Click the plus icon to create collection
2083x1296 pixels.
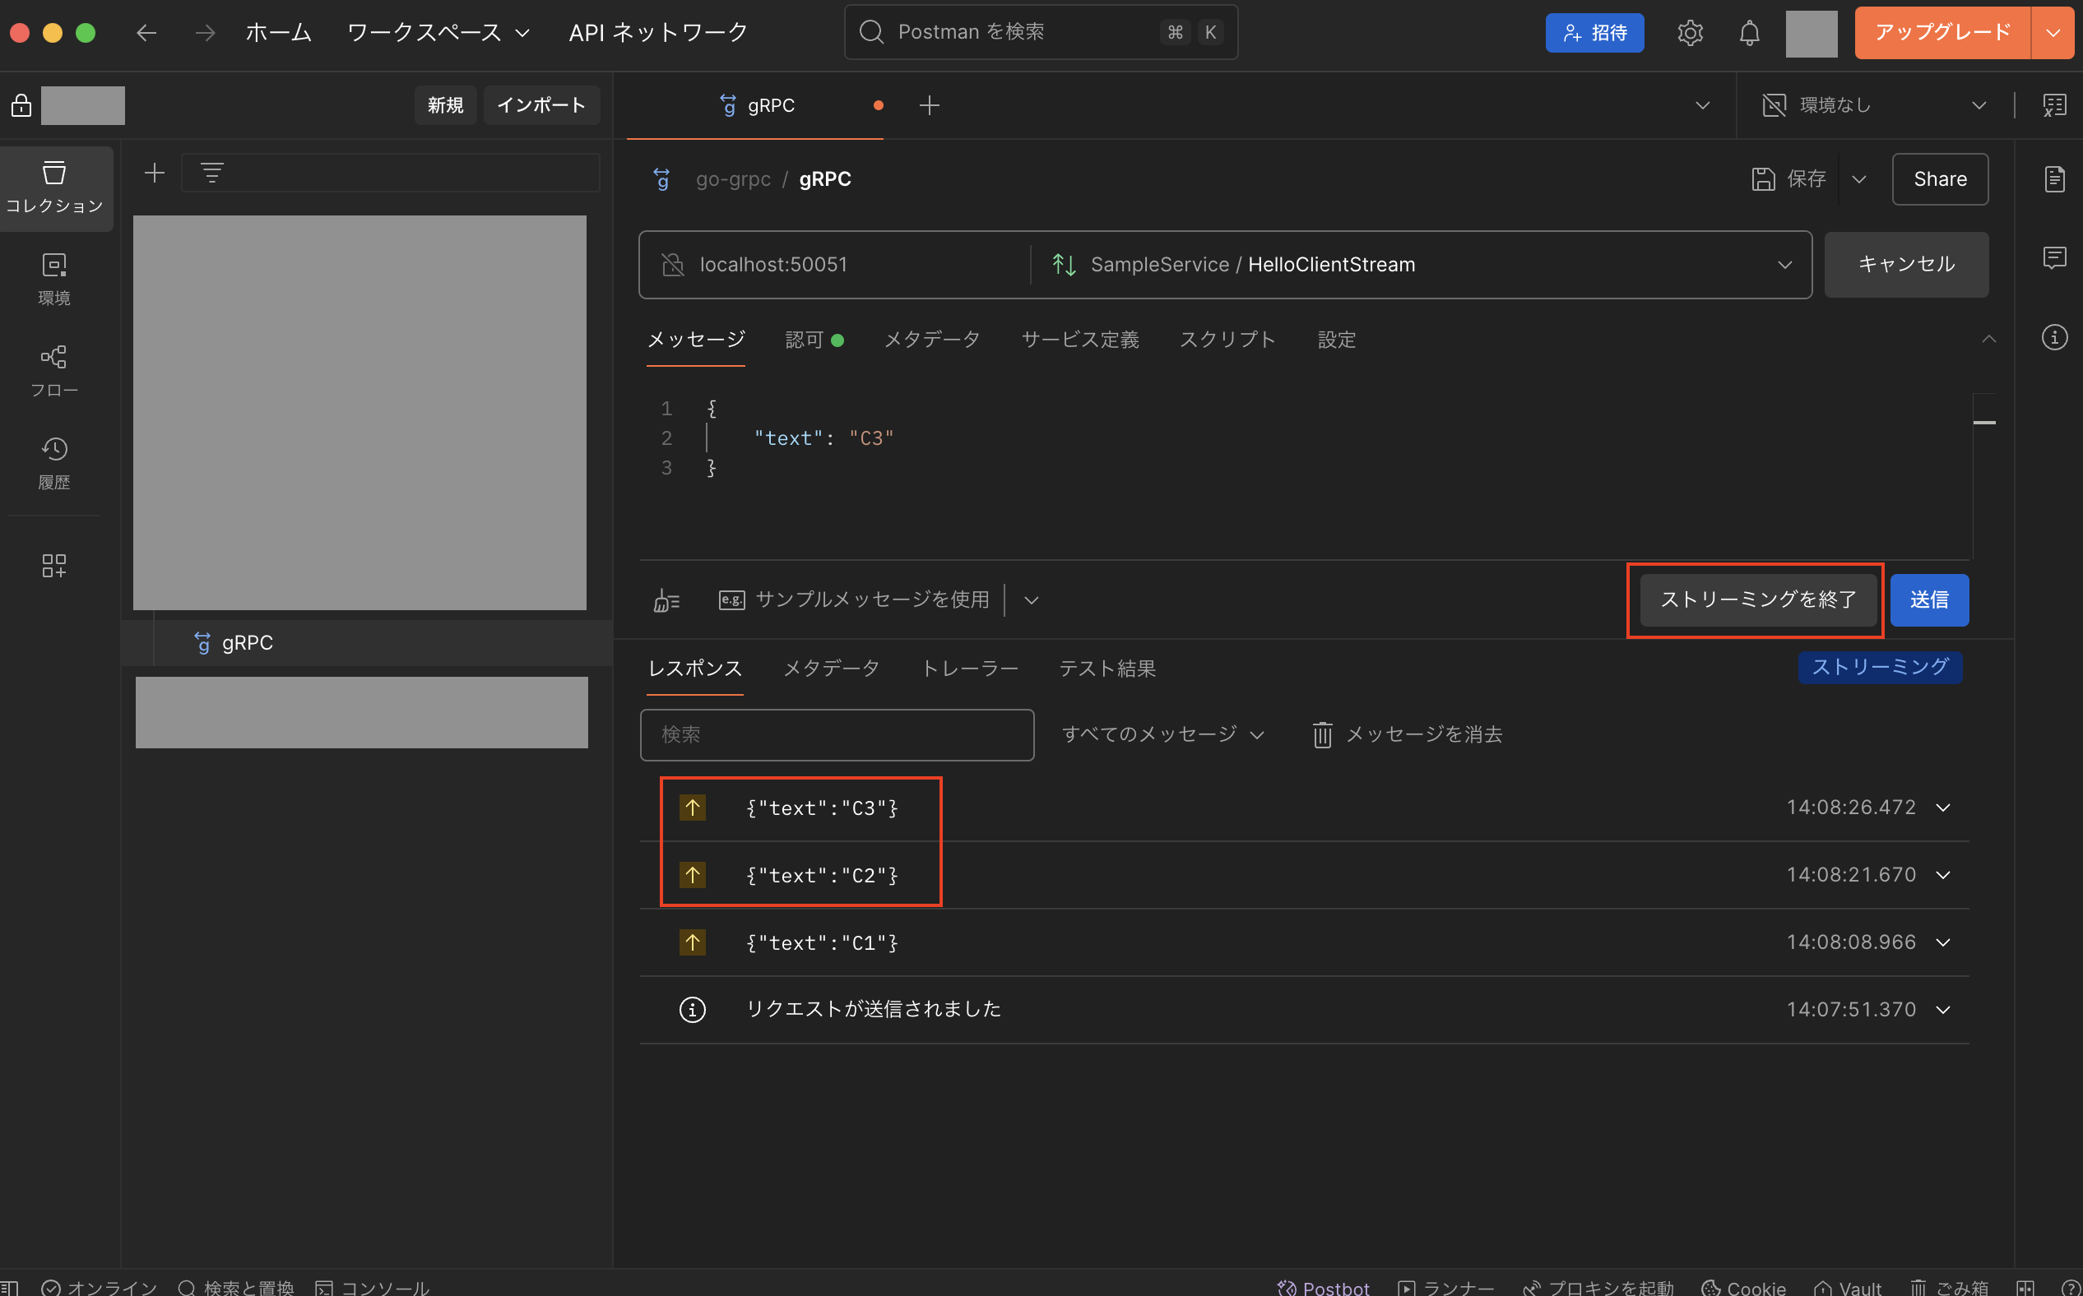[155, 174]
